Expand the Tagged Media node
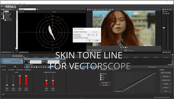Image resolution: width=174 pixels, height=99 pixels. 2,14
